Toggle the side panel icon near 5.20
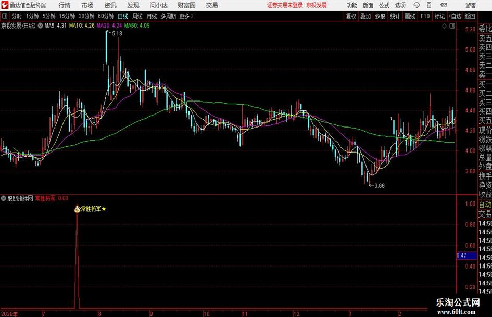492x317 pixels. (452, 26)
